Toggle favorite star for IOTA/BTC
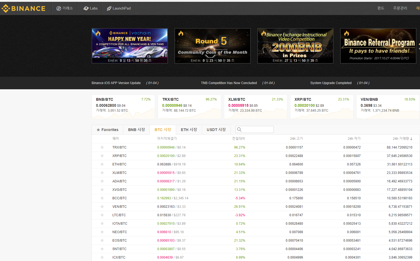Image resolution: width=420 pixels, height=261 pixels. (102, 224)
